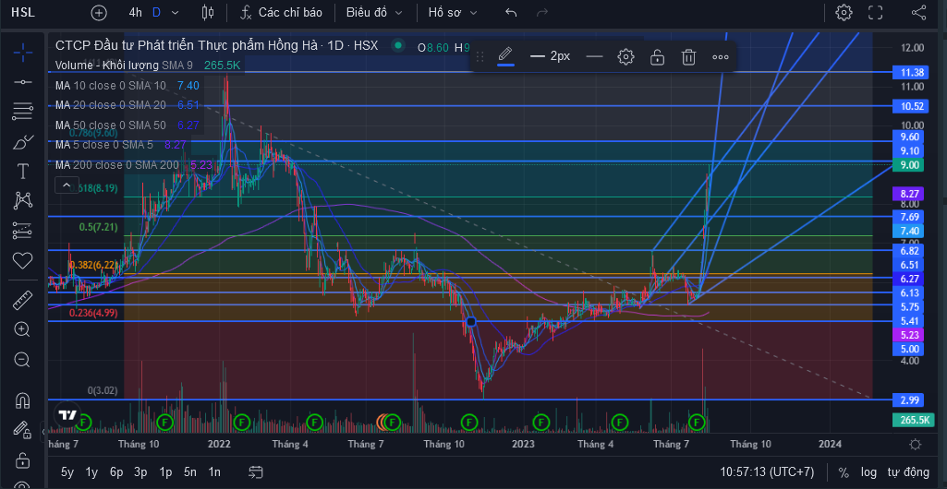The image size is (947, 489).
Task: Change the line color with the pencil icon
Action: pyautogui.click(x=505, y=56)
